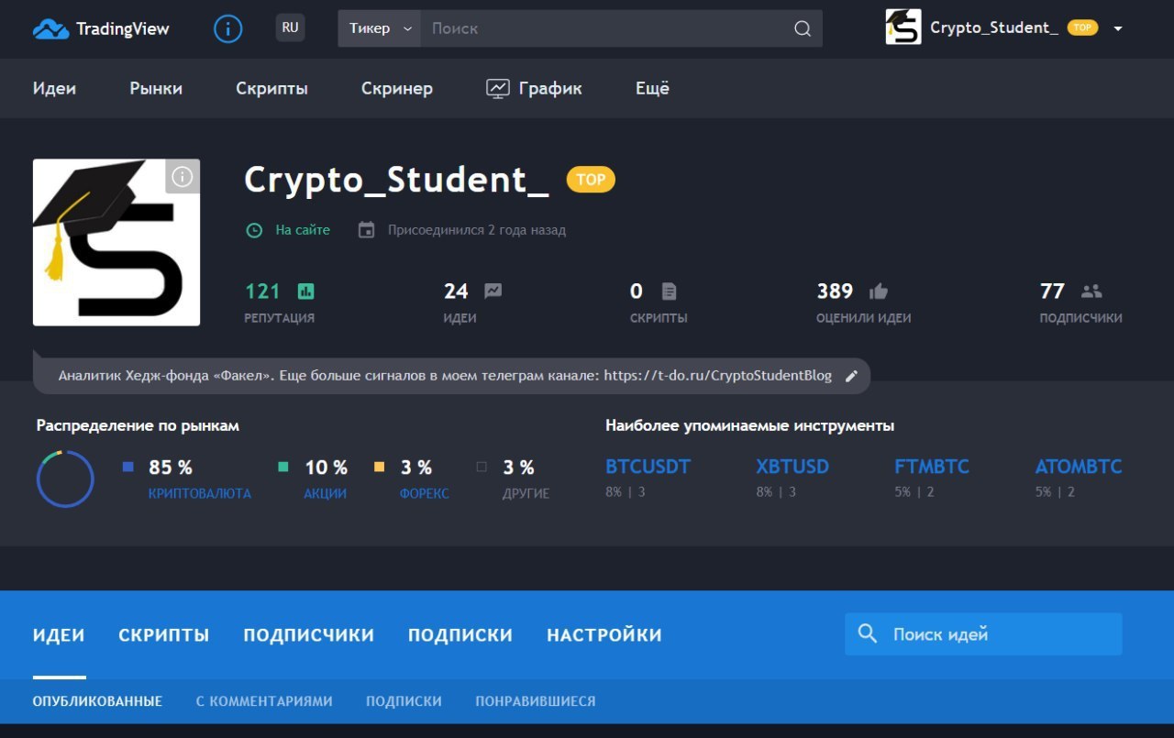Open the BTCUSDT instrument link
This screenshot has width=1174, height=738.
click(x=648, y=467)
